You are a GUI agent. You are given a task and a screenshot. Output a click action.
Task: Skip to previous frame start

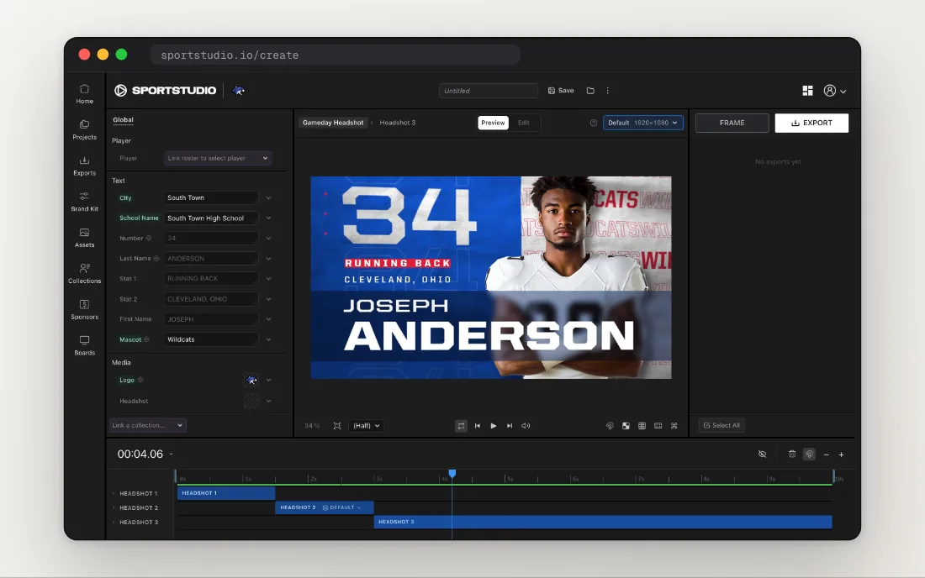(478, 426)
